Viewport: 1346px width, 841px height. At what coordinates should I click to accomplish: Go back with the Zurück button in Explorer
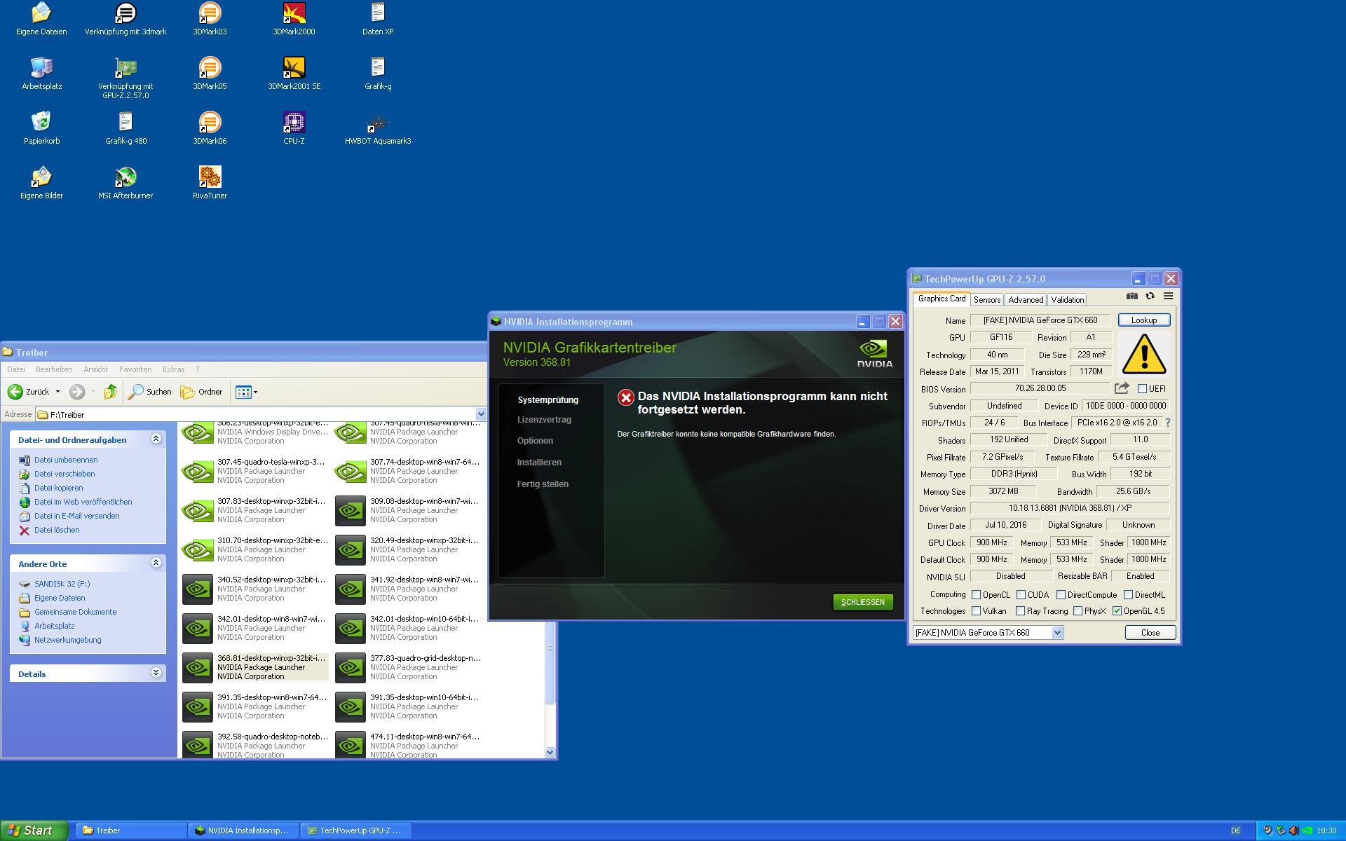pyautogui.click(x=29, y=392)
